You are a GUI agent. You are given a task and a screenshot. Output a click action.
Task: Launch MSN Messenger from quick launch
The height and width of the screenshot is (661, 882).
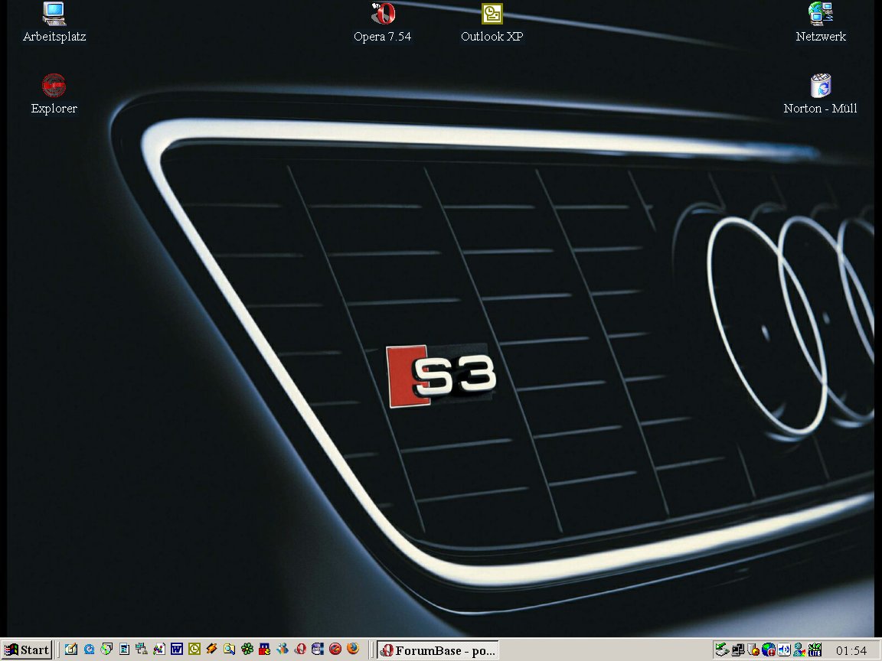tap(282, 650)
